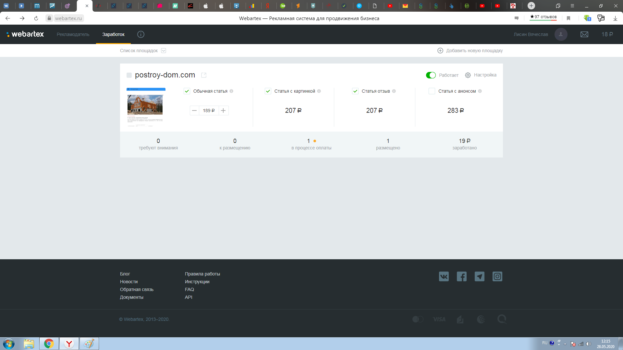Switch to the Рекламодатель tab

tap(73, 34)
